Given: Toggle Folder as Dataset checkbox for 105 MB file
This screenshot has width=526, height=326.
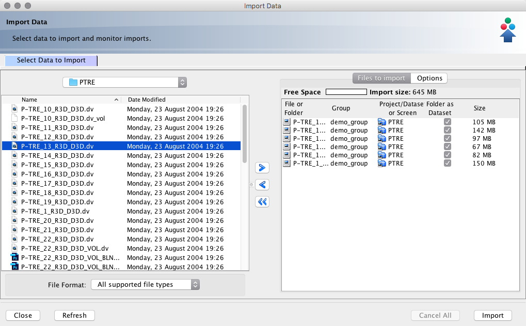Looking at the screenshot, I should pyautogui.click(x=448, y=122).
